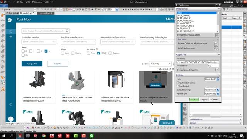Click the search magnifier icon in Post Hub

point(67,31)
